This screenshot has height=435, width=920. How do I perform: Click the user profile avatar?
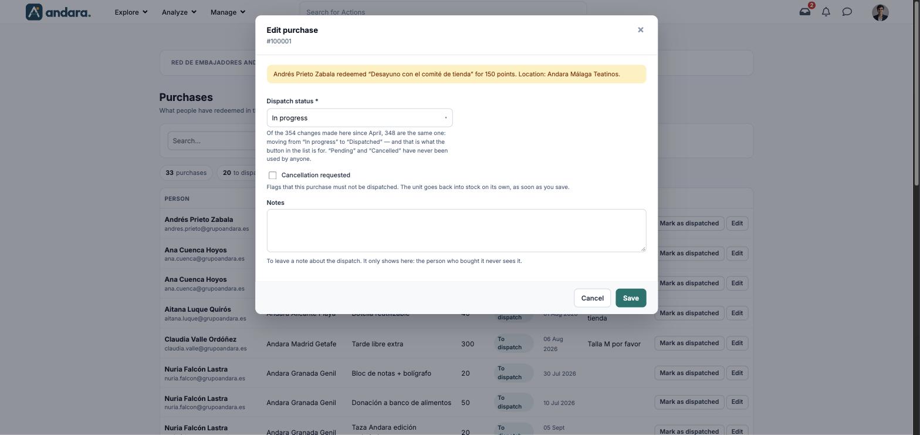880,12
